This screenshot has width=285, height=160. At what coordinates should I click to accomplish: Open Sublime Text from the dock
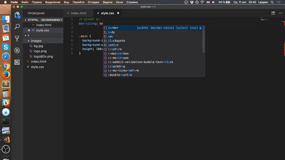point(6,84)
